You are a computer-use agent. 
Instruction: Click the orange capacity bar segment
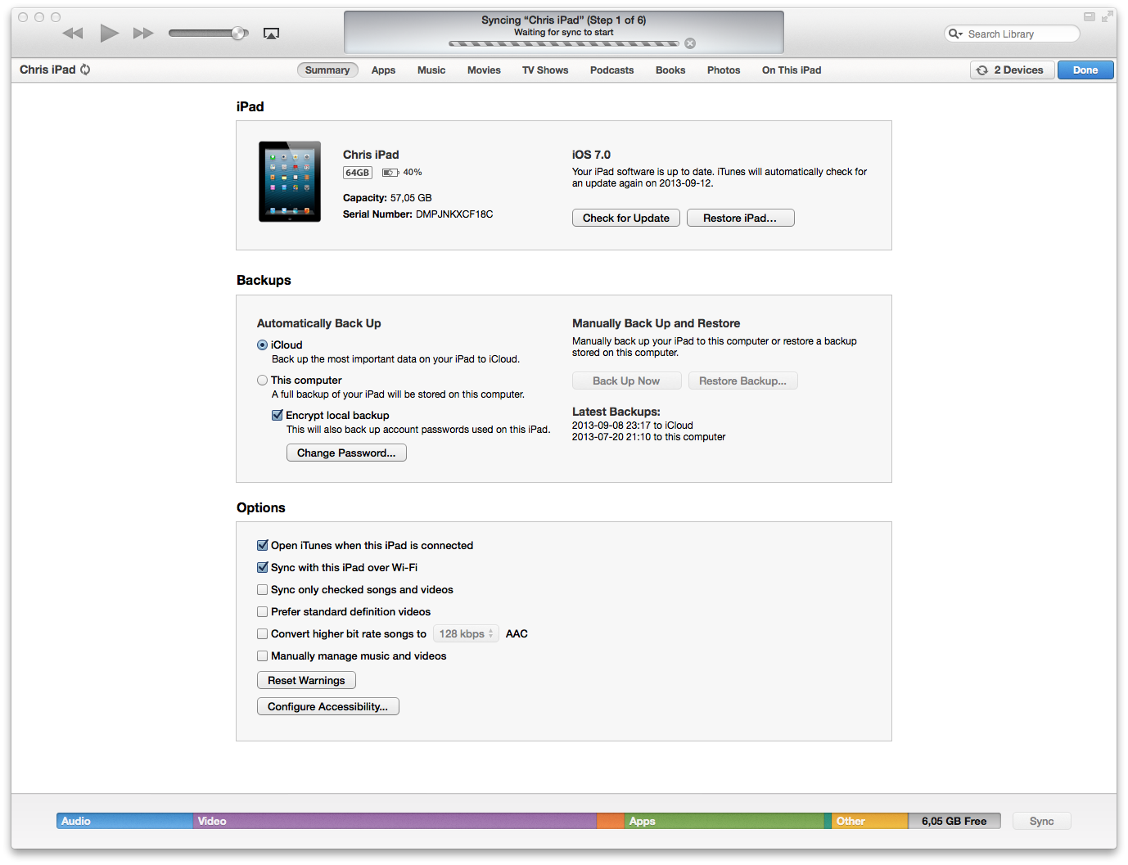[611, 821]
